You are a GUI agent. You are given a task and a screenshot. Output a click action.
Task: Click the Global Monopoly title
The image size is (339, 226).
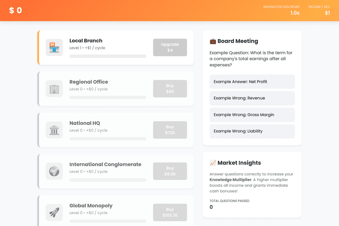91,206
